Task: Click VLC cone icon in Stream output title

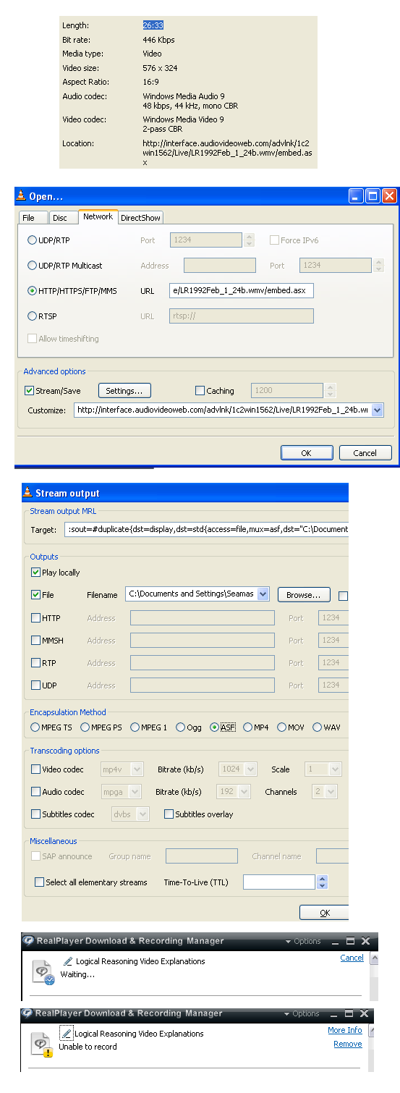Action: (27, 493)
